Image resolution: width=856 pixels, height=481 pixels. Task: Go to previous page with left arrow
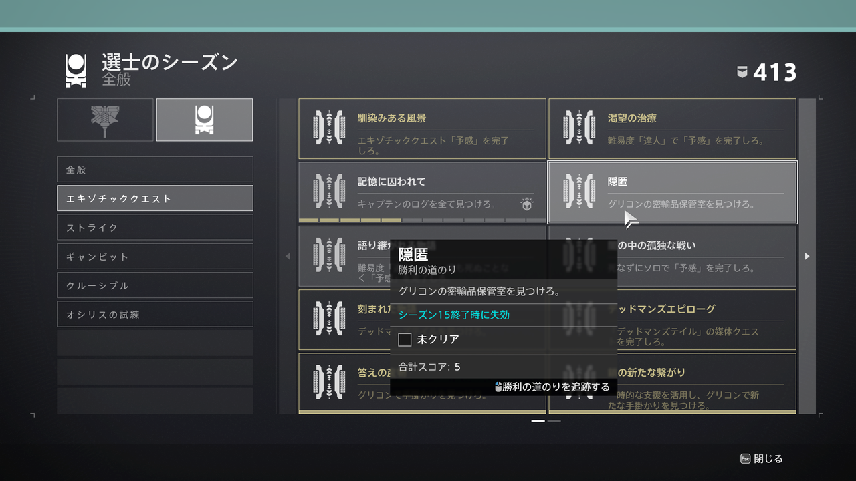288,256
